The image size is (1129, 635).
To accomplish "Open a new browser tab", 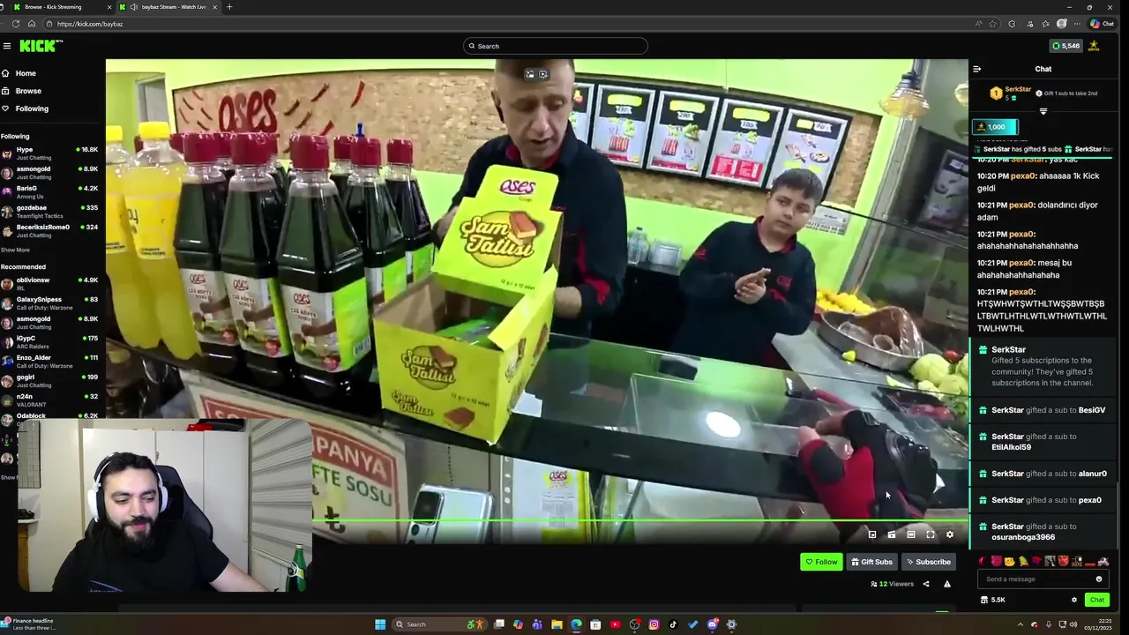I will point(229,7).
